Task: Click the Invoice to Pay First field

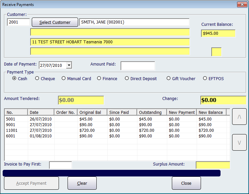Action: (x=61, y=165)
